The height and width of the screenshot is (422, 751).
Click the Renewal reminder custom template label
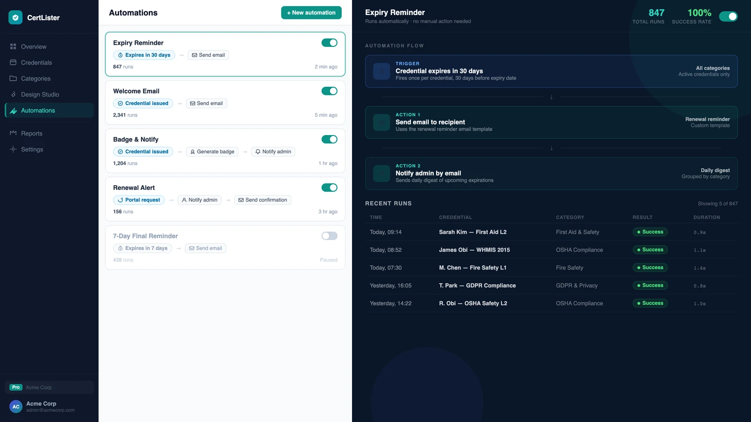[707, 122]
